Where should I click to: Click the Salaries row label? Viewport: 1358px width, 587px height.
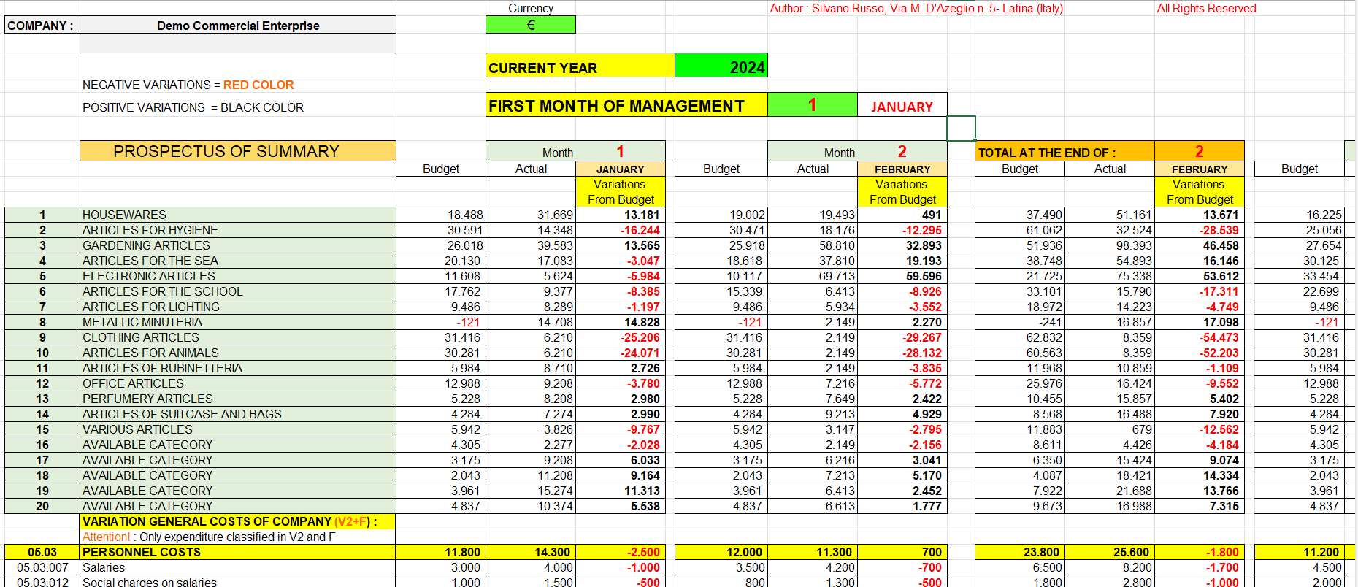(238, 567)
